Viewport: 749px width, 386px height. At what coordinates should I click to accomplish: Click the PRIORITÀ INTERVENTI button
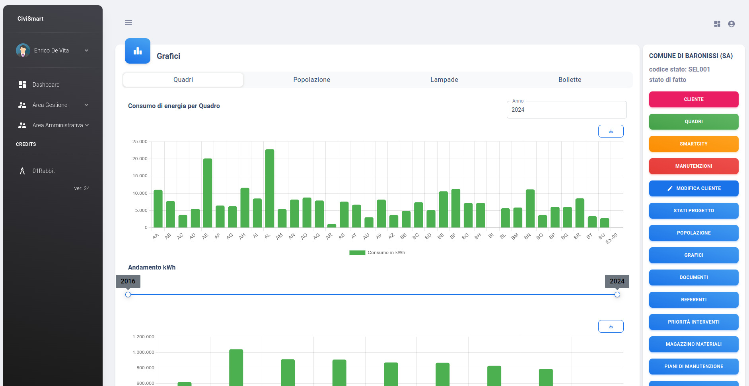point(694,322)
